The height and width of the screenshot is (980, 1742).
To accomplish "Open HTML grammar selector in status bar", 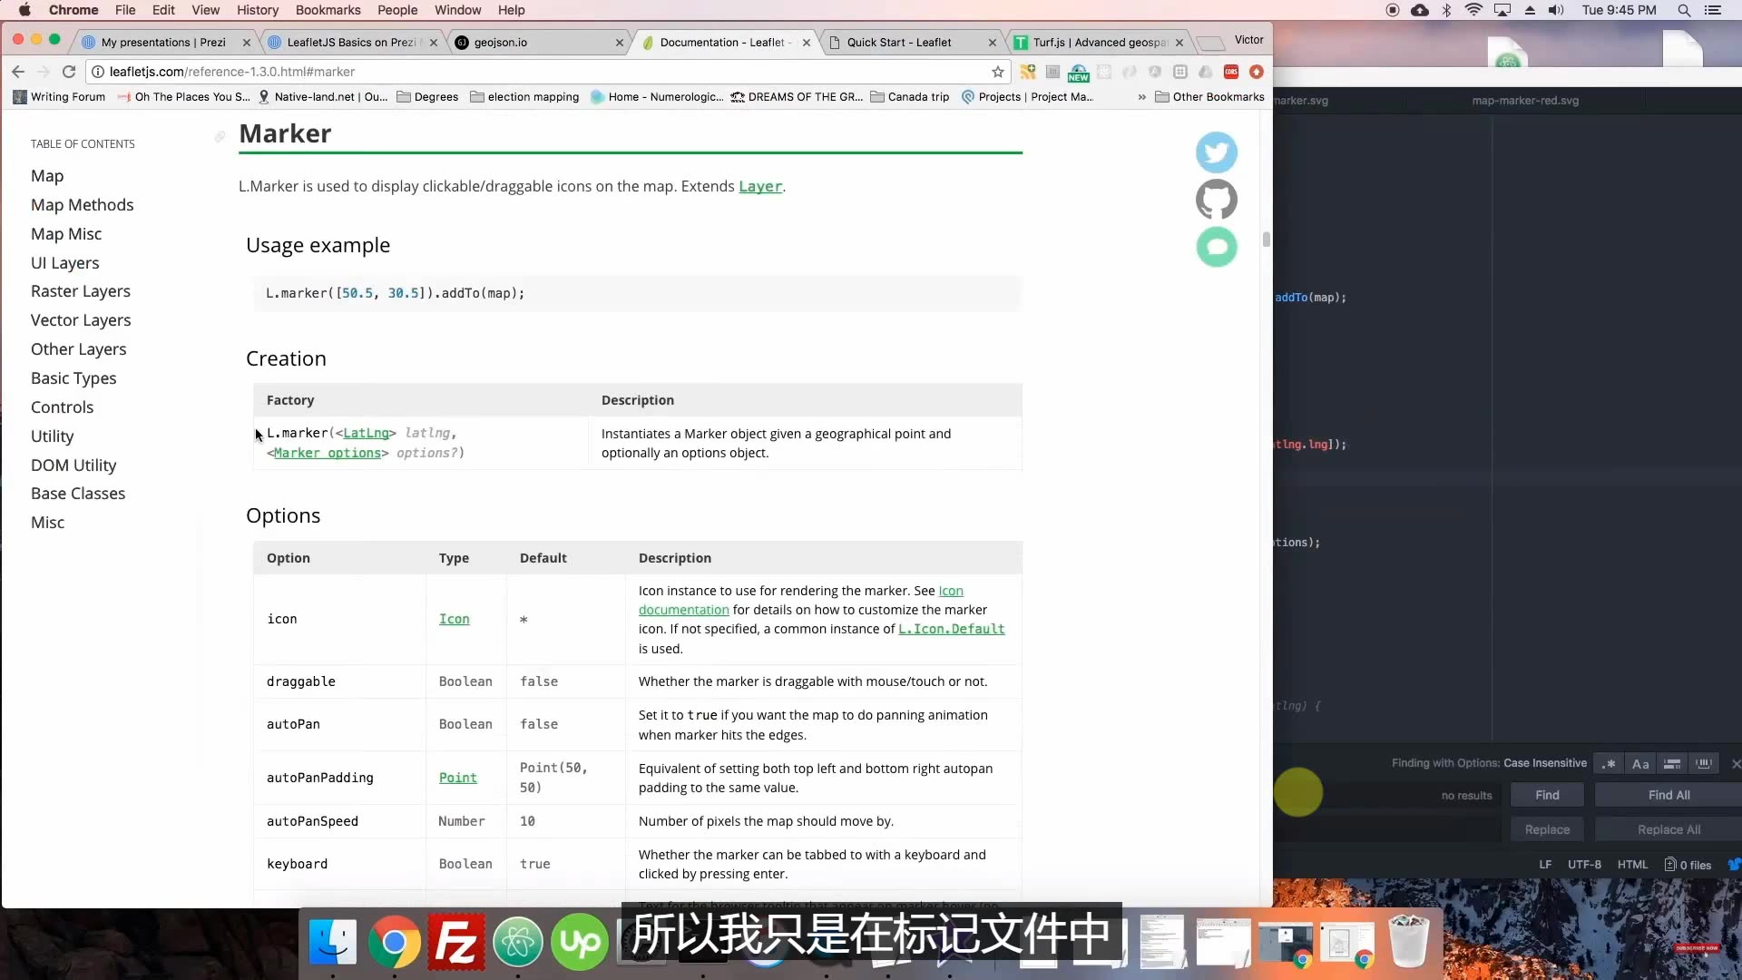I will click(x=1632, y=865).
